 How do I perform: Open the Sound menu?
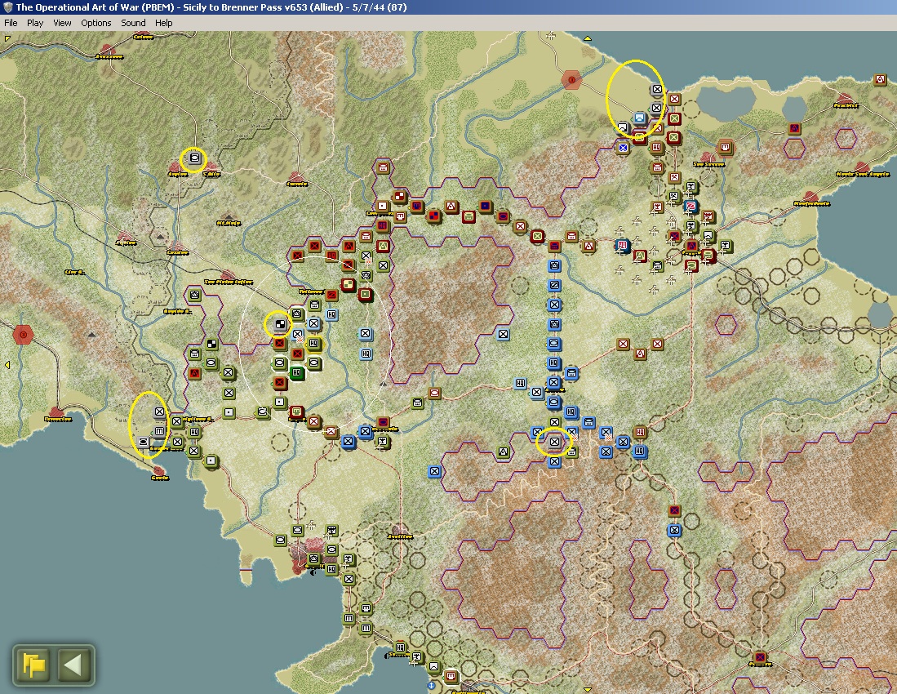(x=133, y=23)
